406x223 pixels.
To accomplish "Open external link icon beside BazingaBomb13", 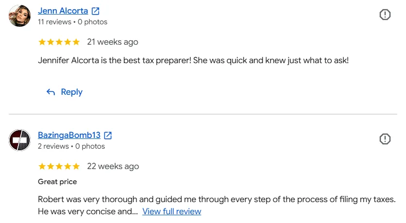I will (x=108, y=135).
